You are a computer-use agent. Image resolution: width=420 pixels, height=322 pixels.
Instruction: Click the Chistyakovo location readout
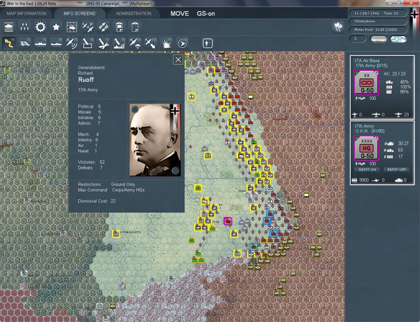tap(378, 21)
